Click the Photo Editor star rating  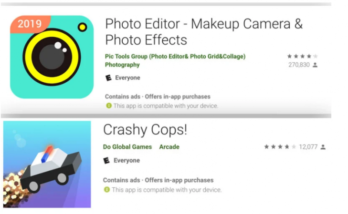coord(302,56)
